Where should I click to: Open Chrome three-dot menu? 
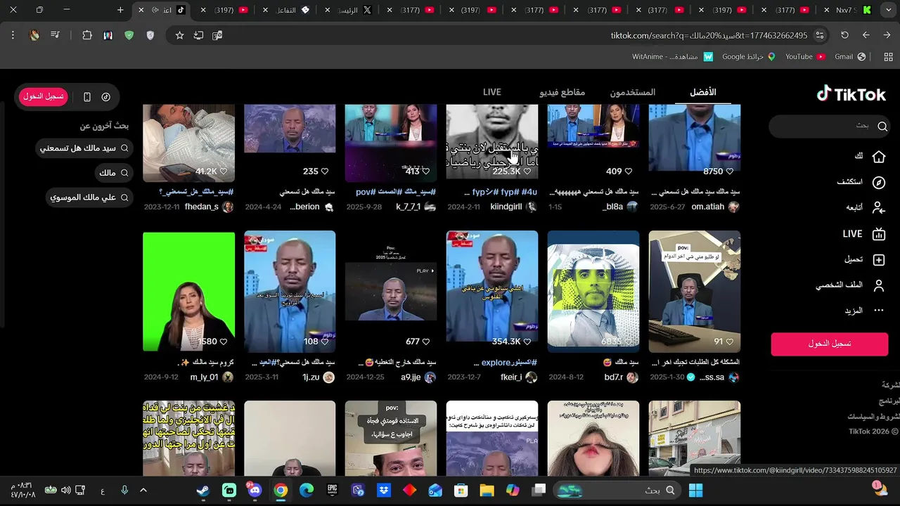[x=13, y=35]
